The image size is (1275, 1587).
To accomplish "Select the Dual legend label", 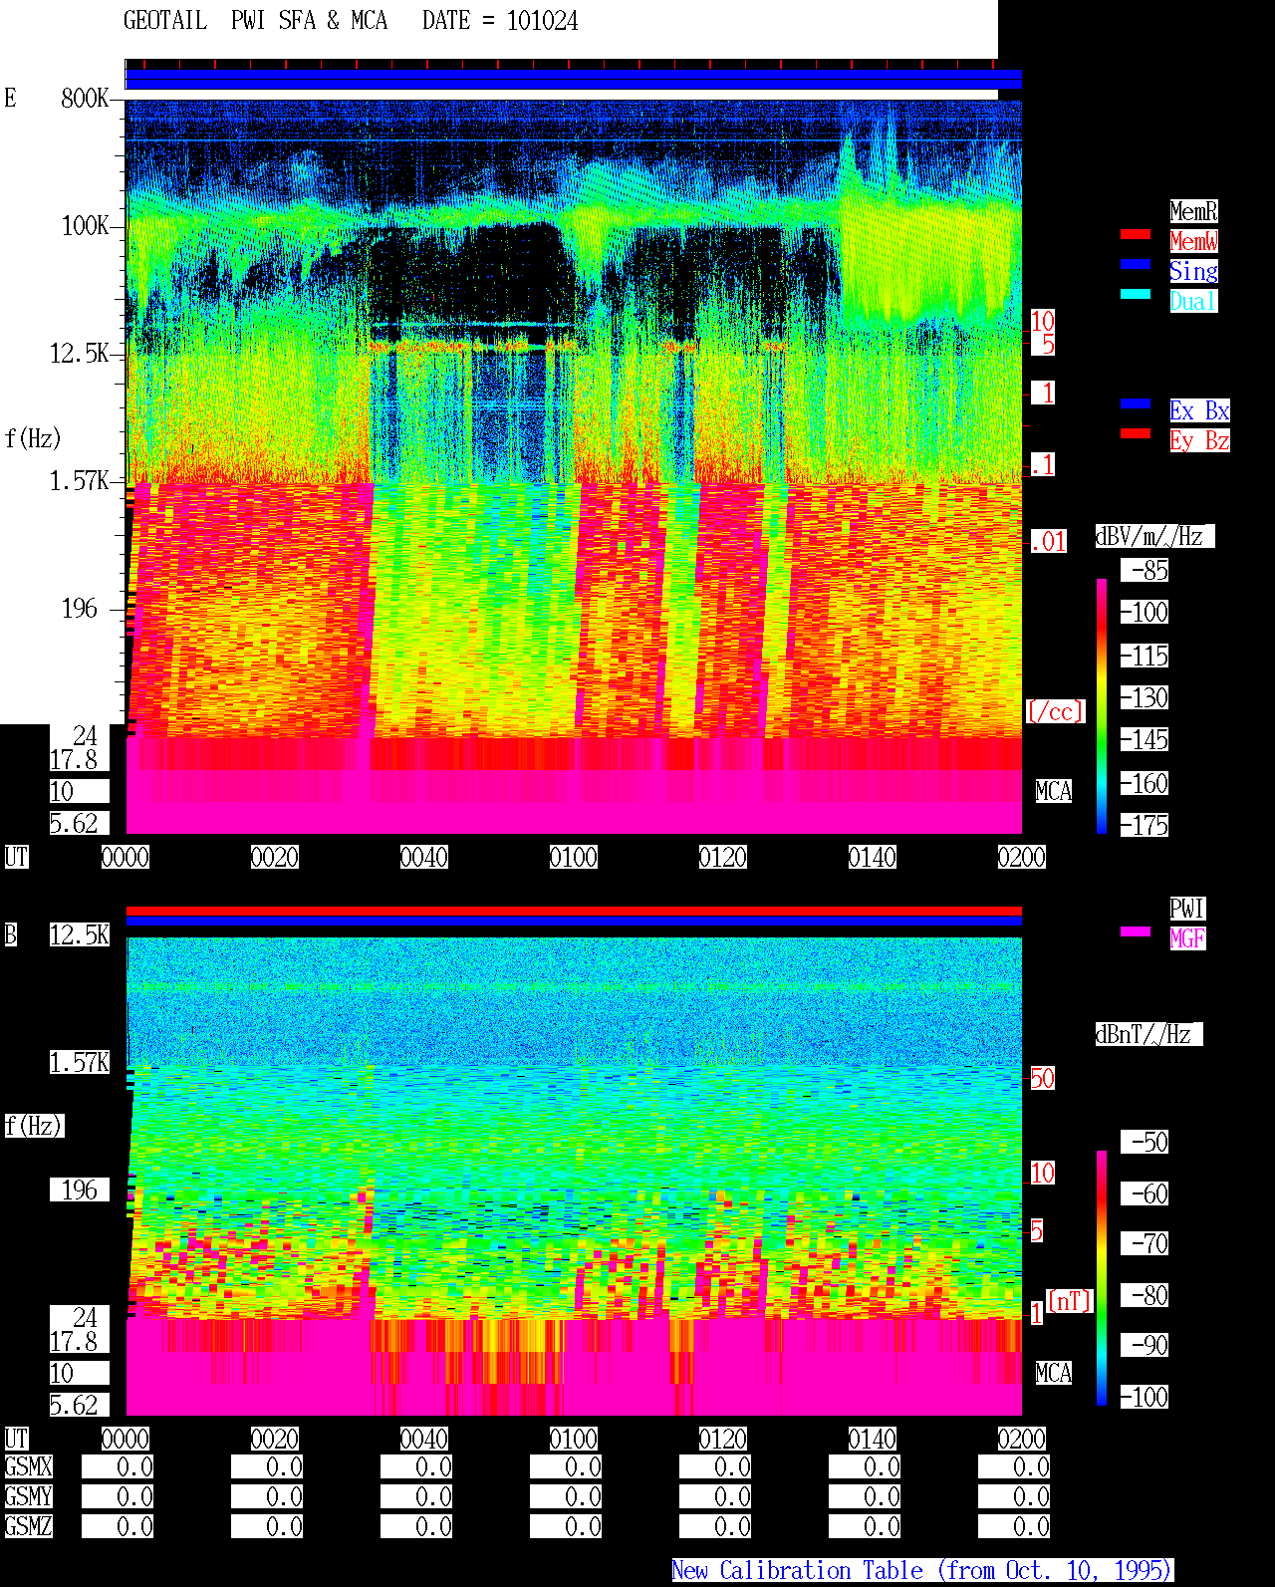I will coord(1193,301).
